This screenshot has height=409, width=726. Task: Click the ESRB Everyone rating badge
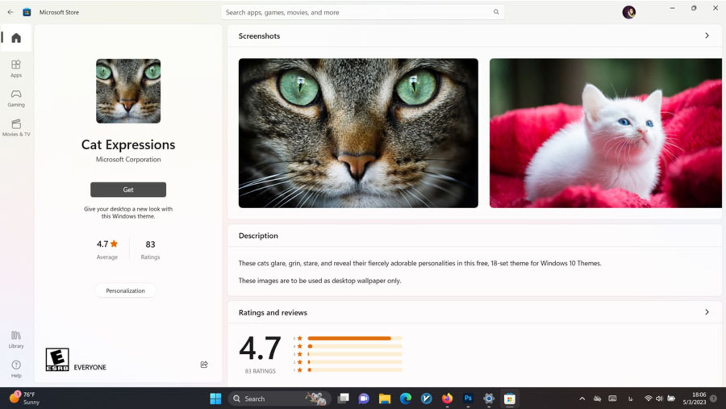(57, 359)
